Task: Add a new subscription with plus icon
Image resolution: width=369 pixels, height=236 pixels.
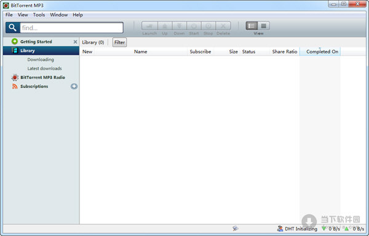Action: 74,86
